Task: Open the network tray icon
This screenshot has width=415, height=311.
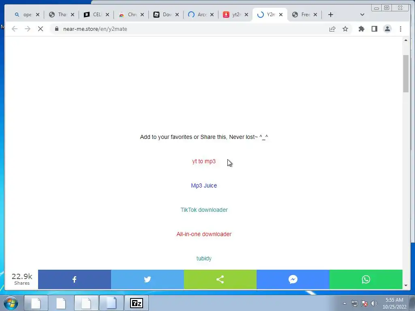Action: (x=354, y=303)
